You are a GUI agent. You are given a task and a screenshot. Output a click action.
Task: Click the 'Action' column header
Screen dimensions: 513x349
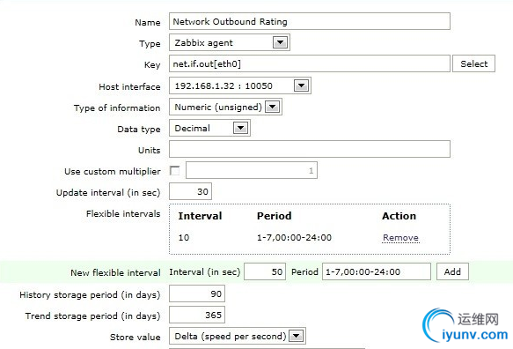tap(399, 216)
